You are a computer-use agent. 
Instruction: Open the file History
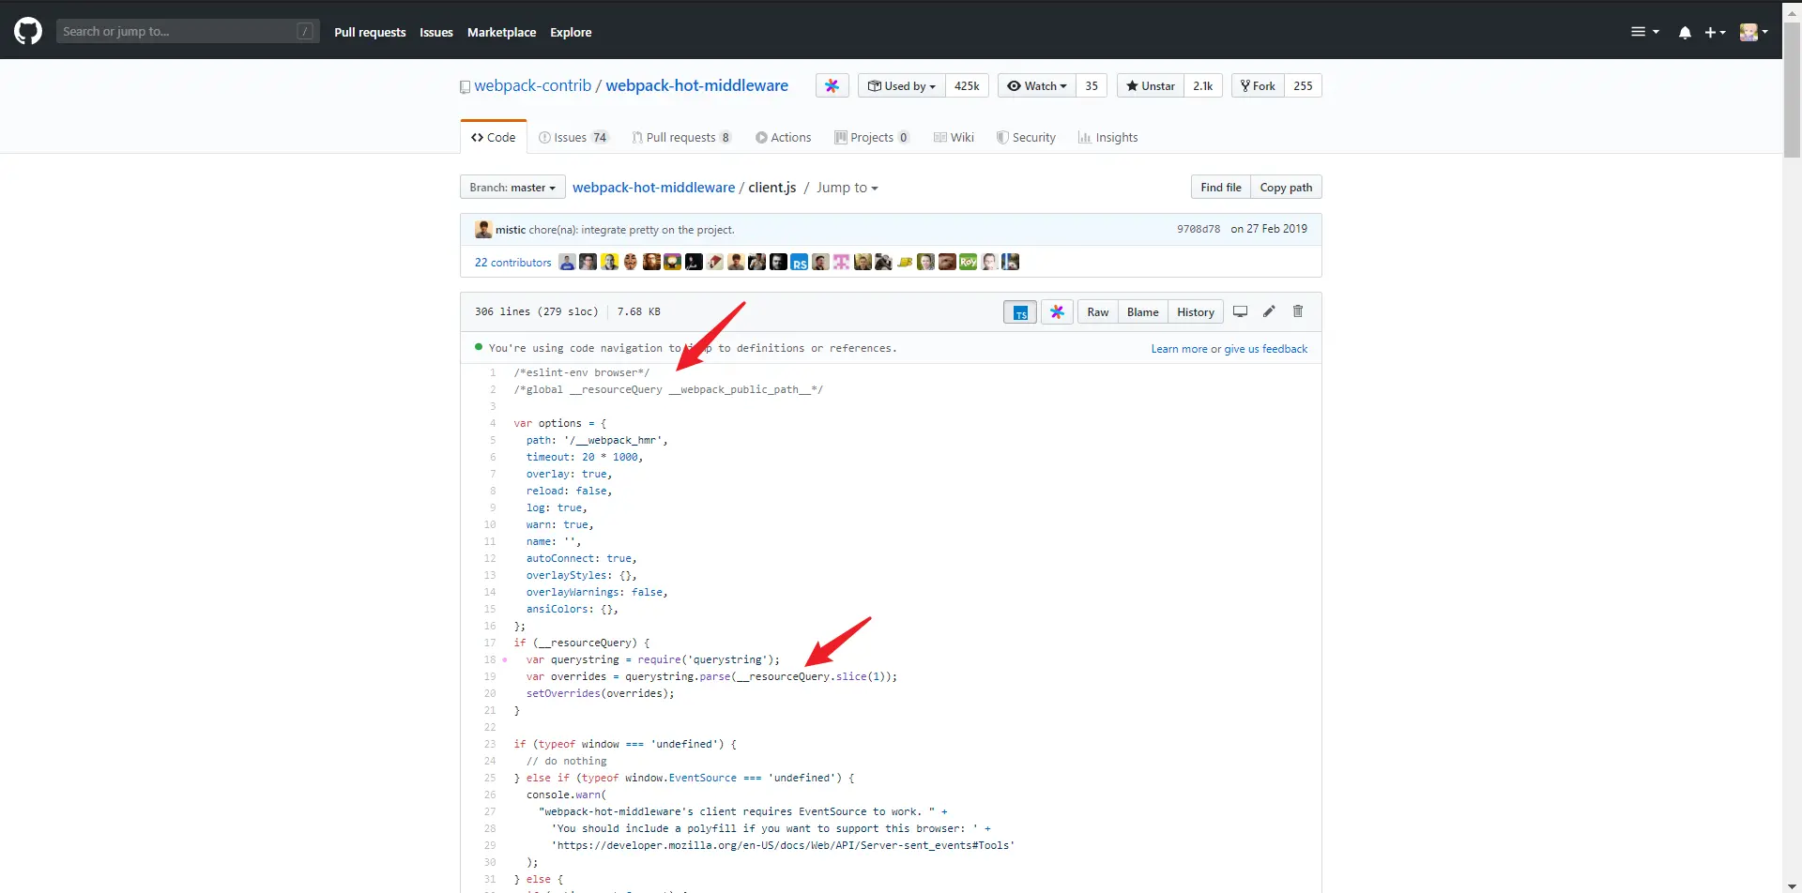[x=1196, y=312]
